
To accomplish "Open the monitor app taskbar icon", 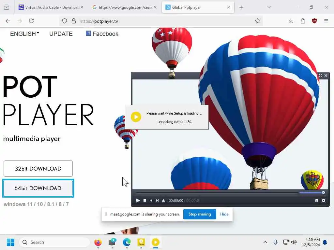I will click(112, 242).
